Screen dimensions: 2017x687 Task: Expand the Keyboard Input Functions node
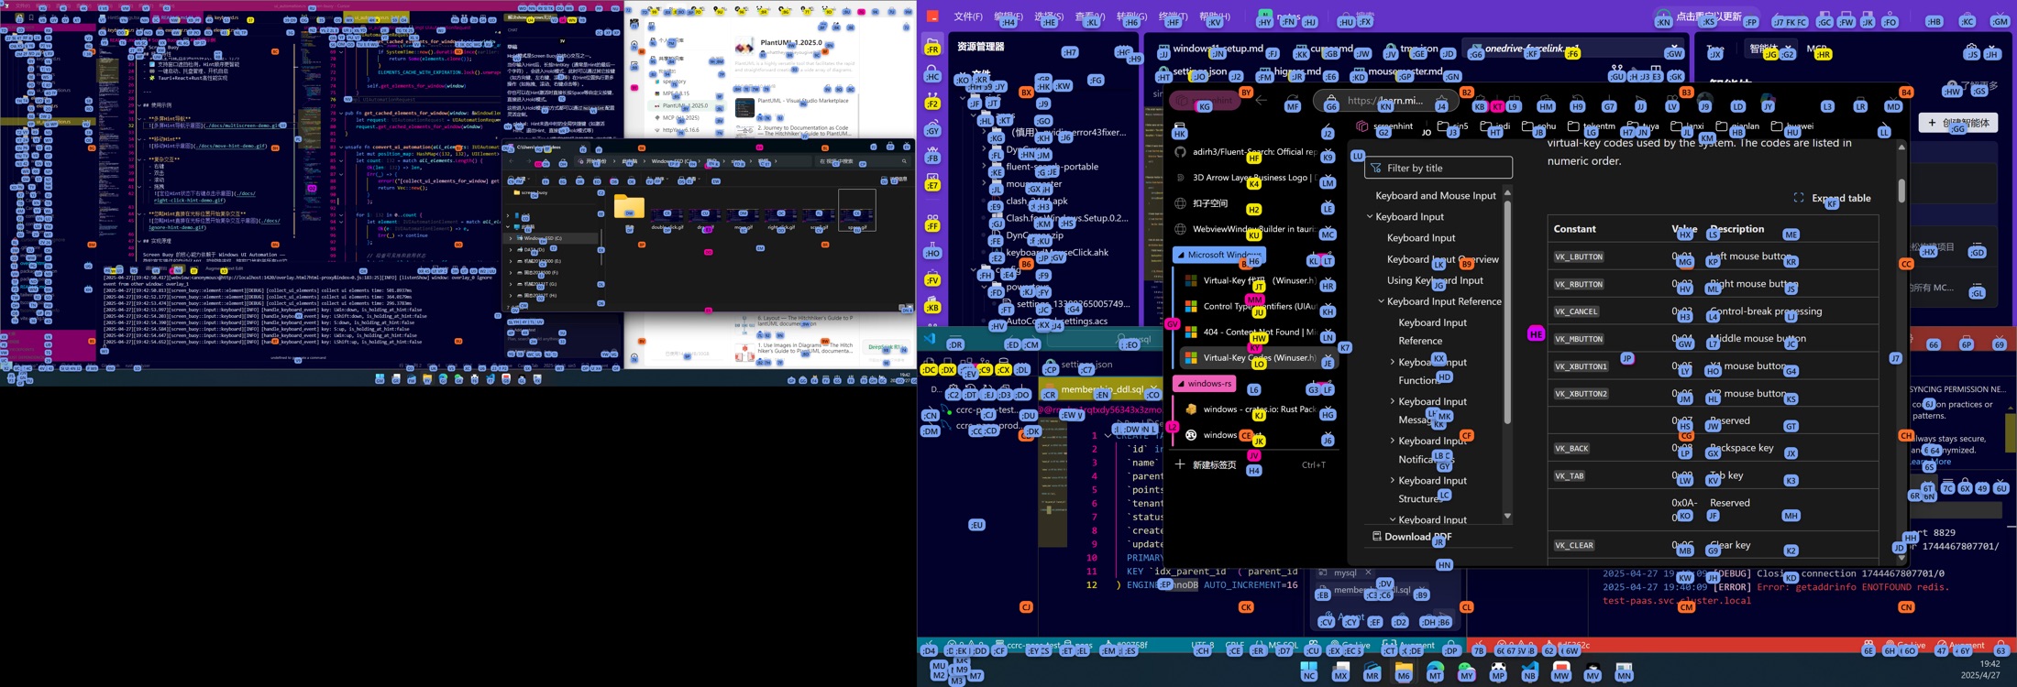tap(1393, 363)
